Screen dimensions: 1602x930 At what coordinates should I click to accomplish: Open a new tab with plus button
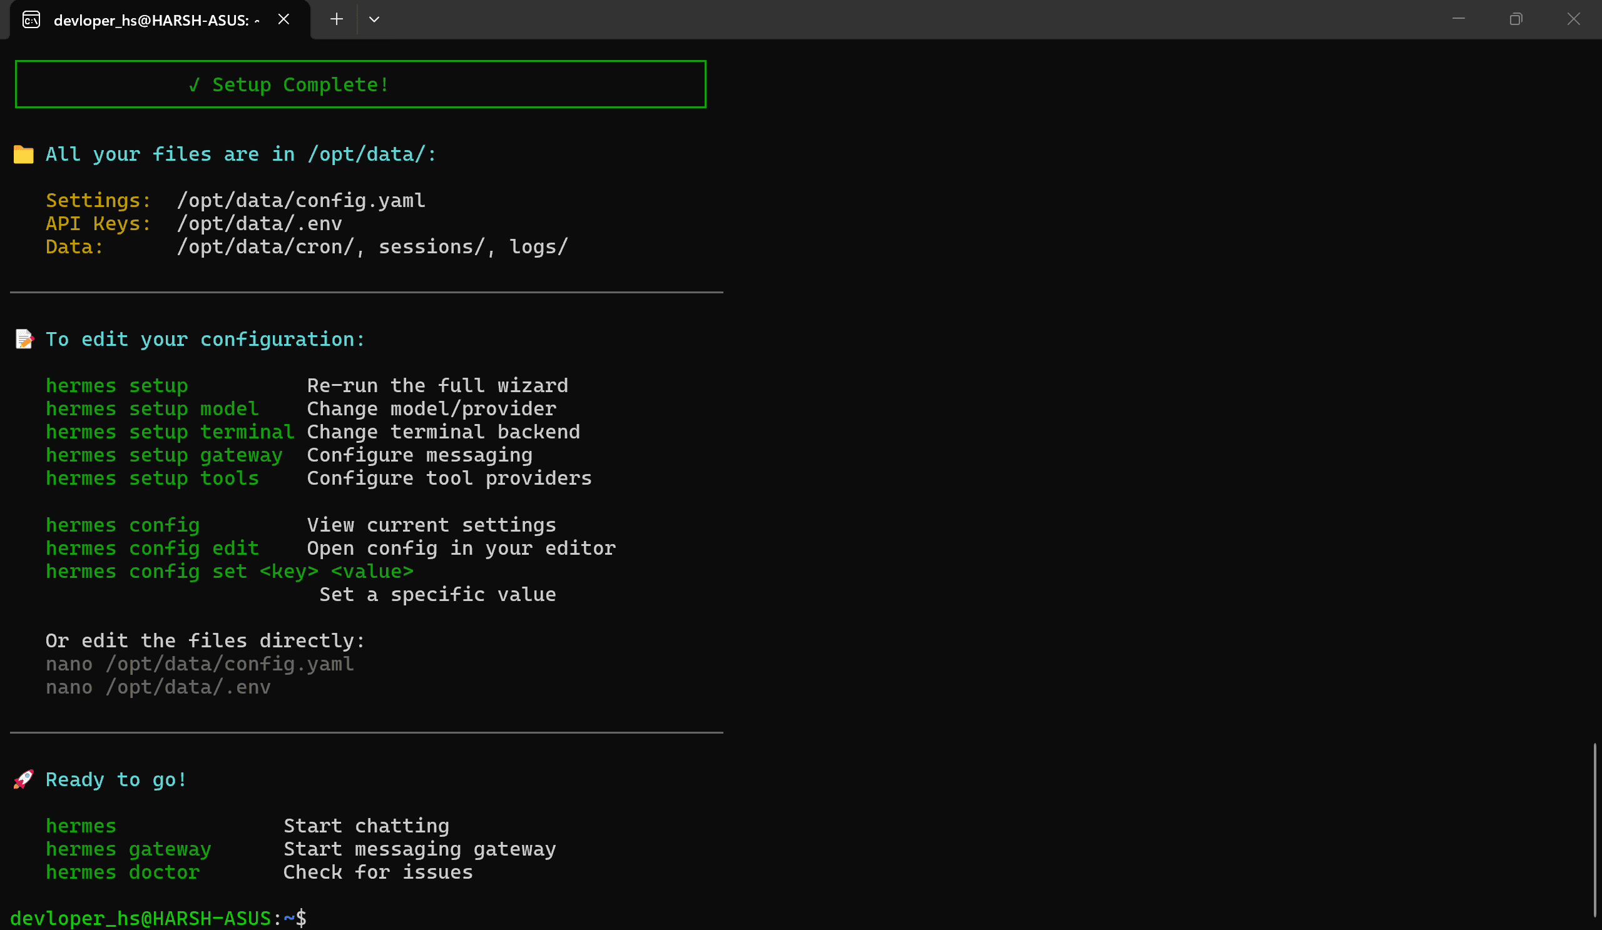[336, 19]
